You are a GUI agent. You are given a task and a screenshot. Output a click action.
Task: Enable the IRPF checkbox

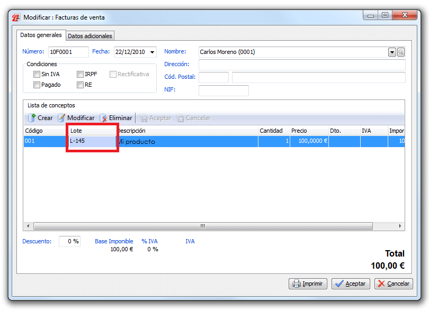[81, 74]
